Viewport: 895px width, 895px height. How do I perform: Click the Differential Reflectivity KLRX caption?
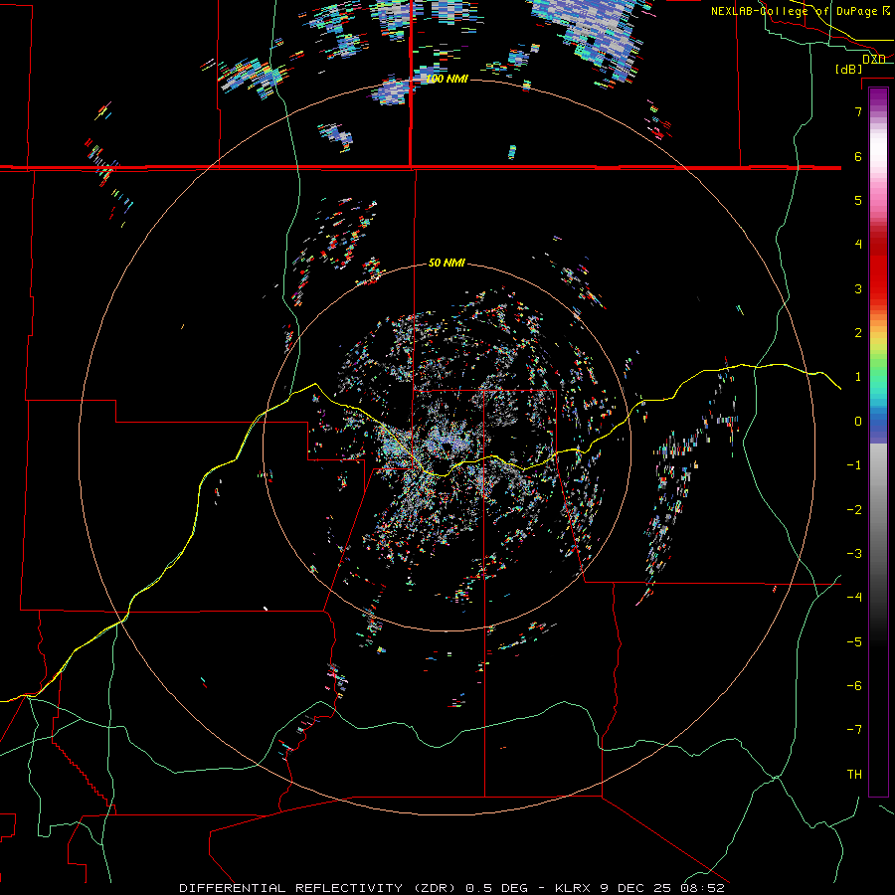(452, 888)
